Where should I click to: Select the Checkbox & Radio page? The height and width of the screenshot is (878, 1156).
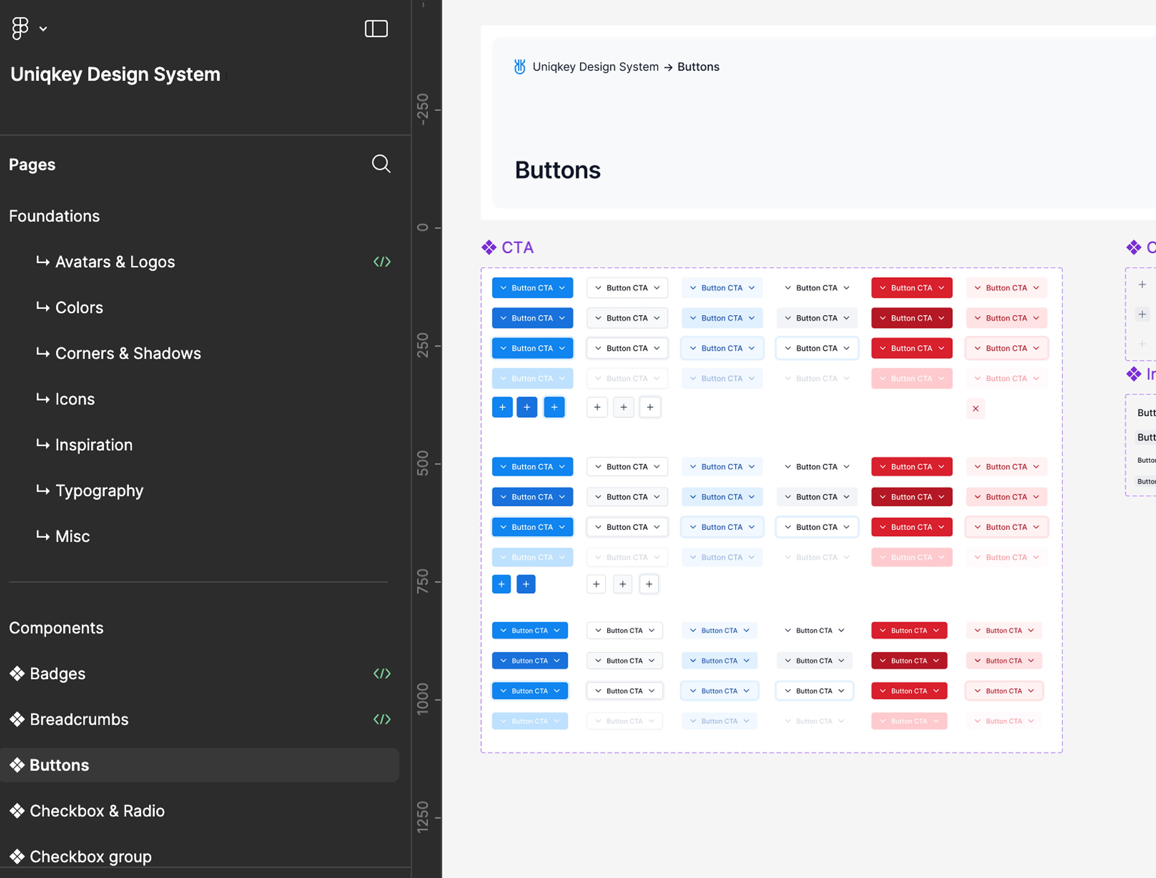pos(97,811)
